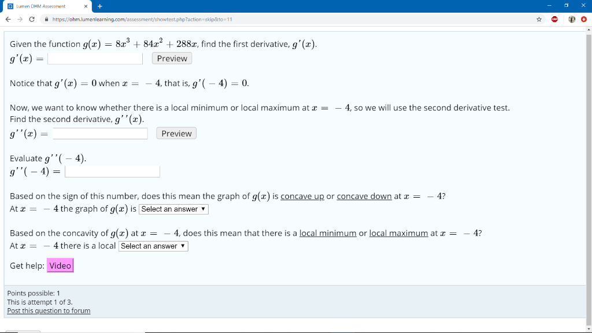Open the local minimum/maximum 'Select an answer' dropdown

(153, 246)
